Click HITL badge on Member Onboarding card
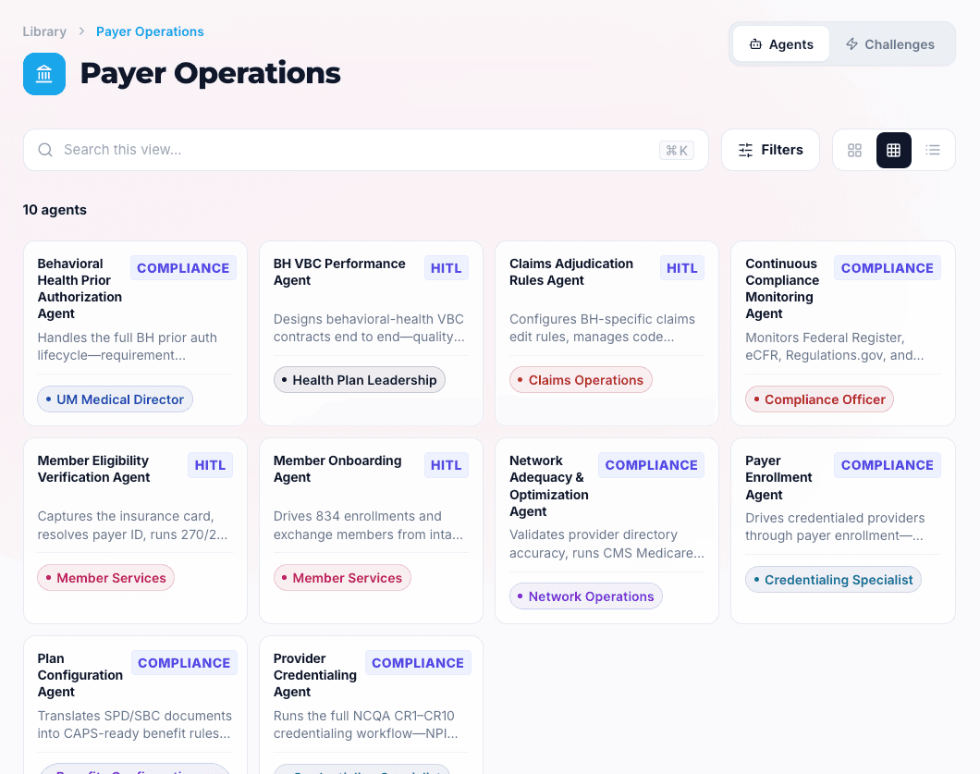This screenshot has height=774, width=980. [x=447, y=465]
